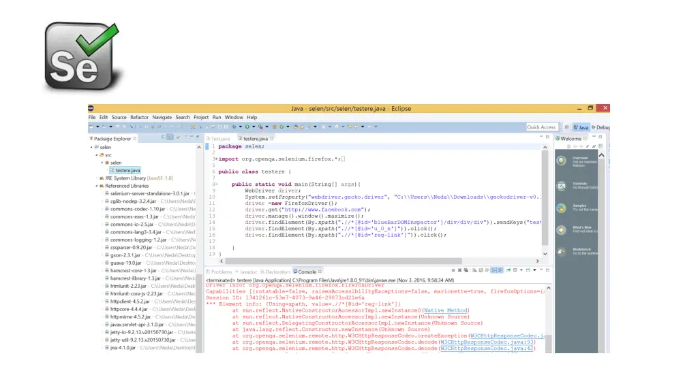Screen dimensions: 698x392
Task: Select the Console view tab
Action: point(307,272)
